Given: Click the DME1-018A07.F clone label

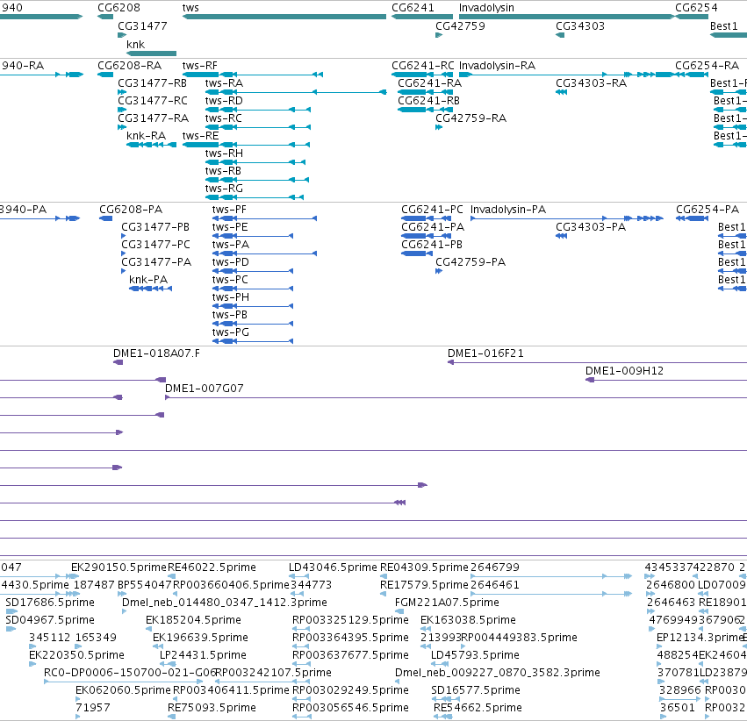Looking at the screenshot, I should coord(157,353).
